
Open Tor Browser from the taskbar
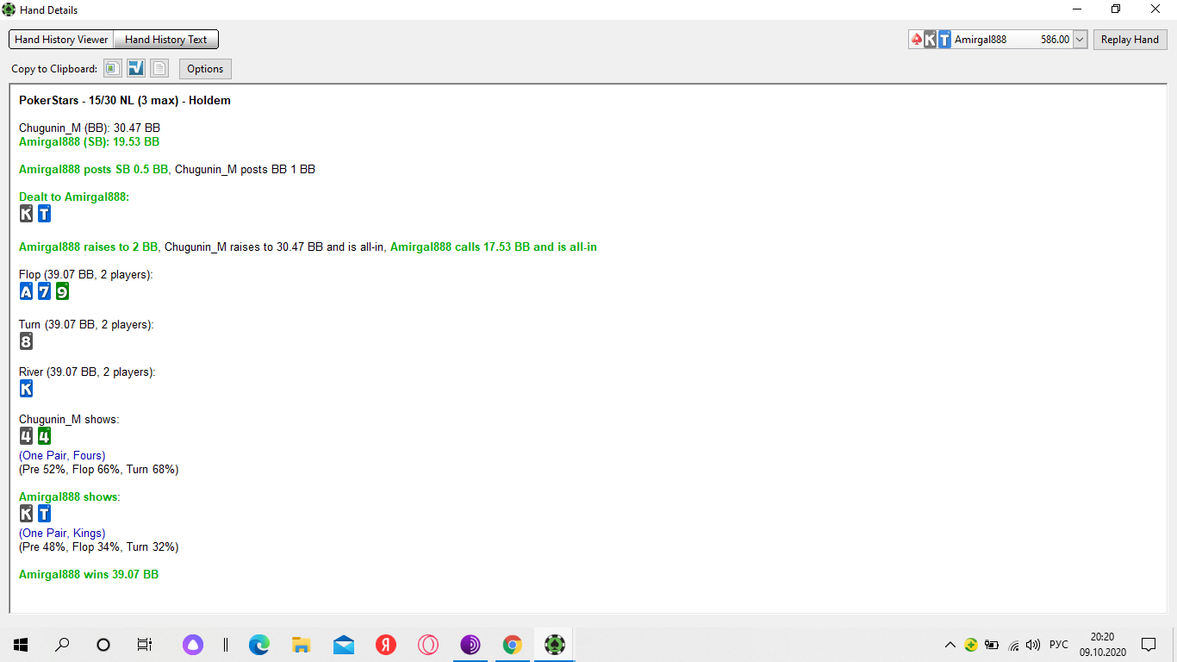(x=470, y=644)
